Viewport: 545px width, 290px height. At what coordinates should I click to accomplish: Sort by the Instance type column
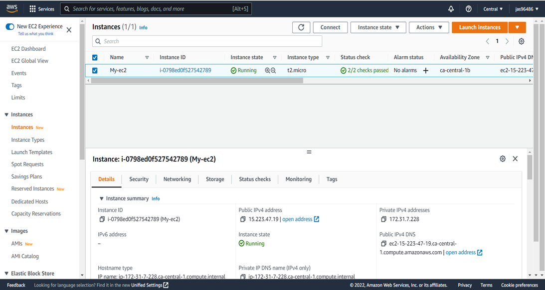click(x=328, y=58)
